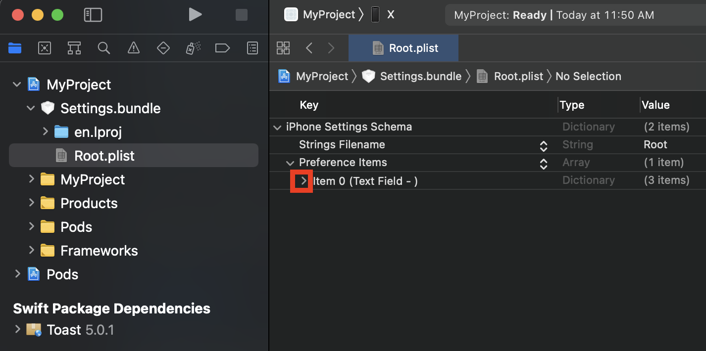
Task: Show the Symbol navigator
Action: [x=74, y=48]
